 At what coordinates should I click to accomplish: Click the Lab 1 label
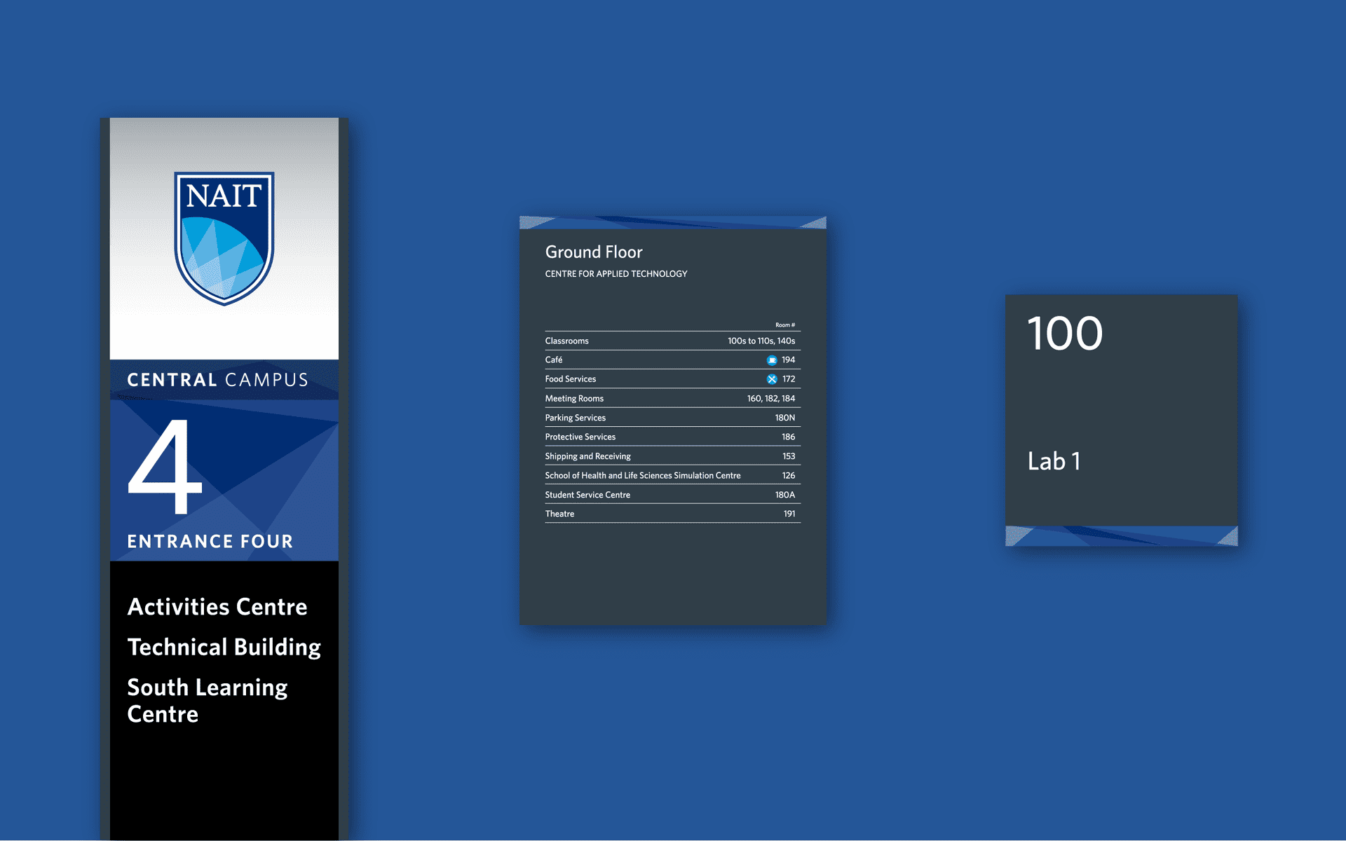(1053, 461)
